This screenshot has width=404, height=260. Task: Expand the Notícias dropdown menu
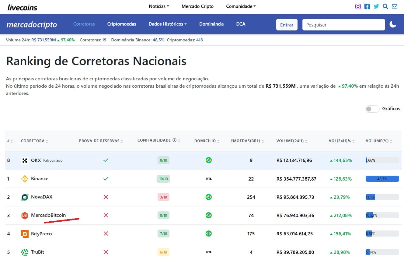click(x=159, y=6)
